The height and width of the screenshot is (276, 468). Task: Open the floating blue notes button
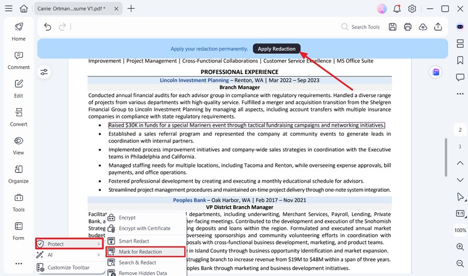436,72
